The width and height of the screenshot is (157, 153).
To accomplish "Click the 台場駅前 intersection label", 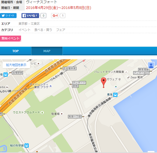I will tap(18, 73).
